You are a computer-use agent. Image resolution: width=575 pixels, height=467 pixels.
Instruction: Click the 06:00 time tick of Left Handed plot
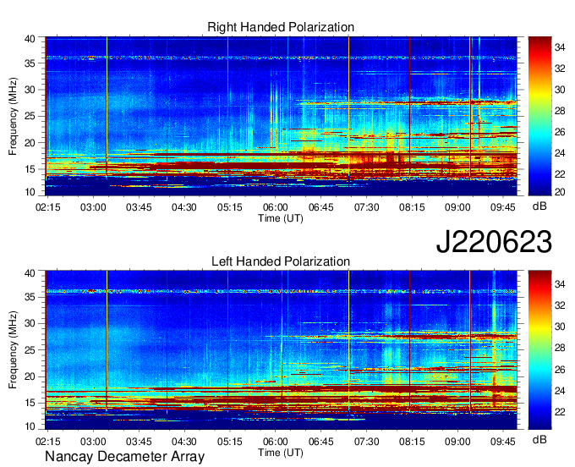click(x=275, y=441)
